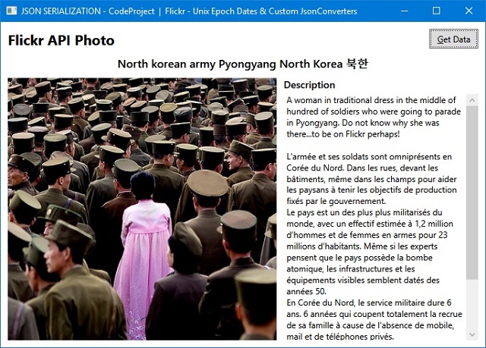Click the Get Data button

[x=453, y=39]
